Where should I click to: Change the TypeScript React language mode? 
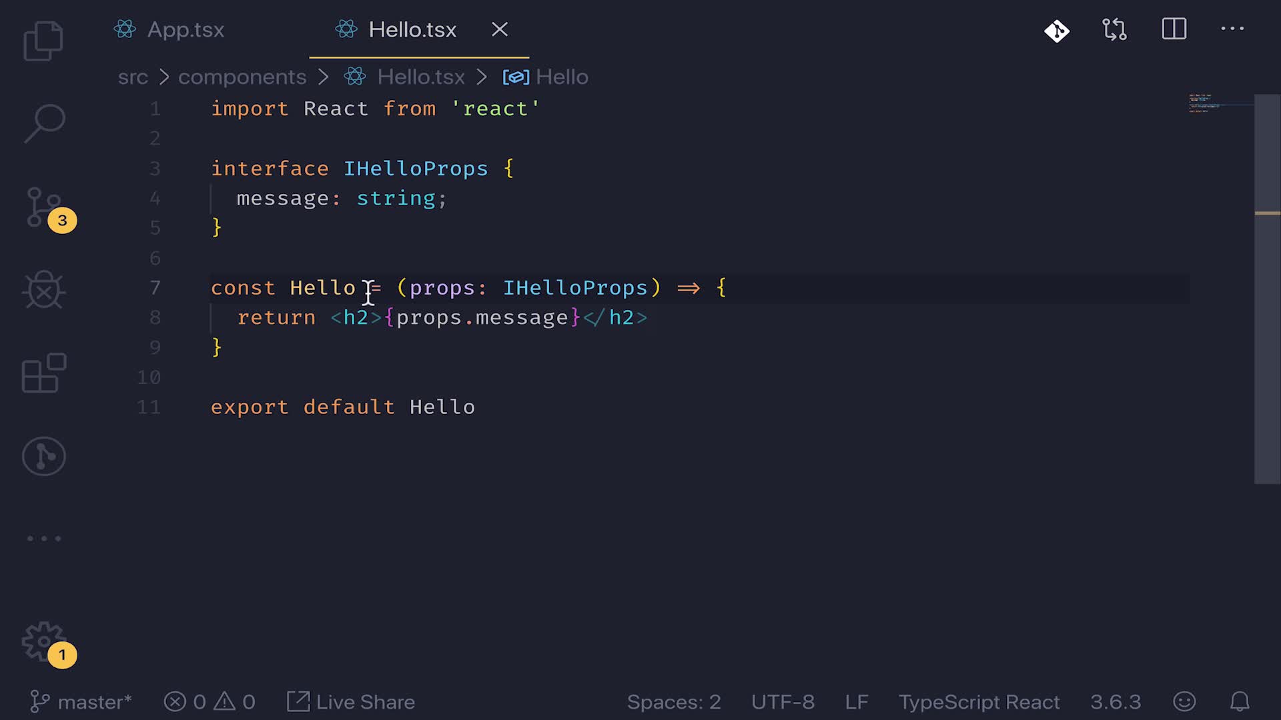[979, 702]
